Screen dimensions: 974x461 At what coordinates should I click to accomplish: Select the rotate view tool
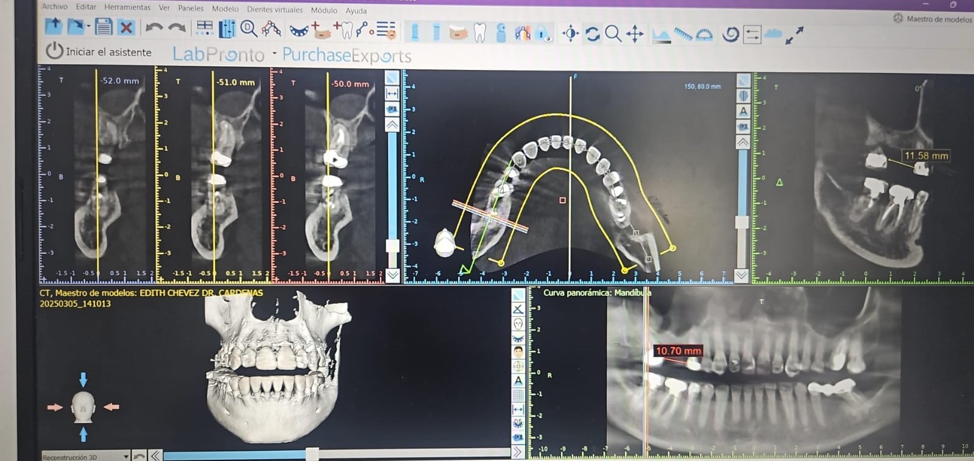click(592, 33)
